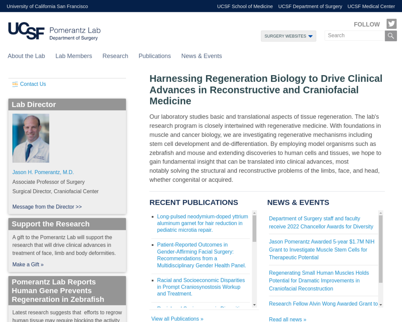This screenshot has width=402, height=322.
Task: Expand the Surgery Websites dropdown
Action: tap(288, 36)
